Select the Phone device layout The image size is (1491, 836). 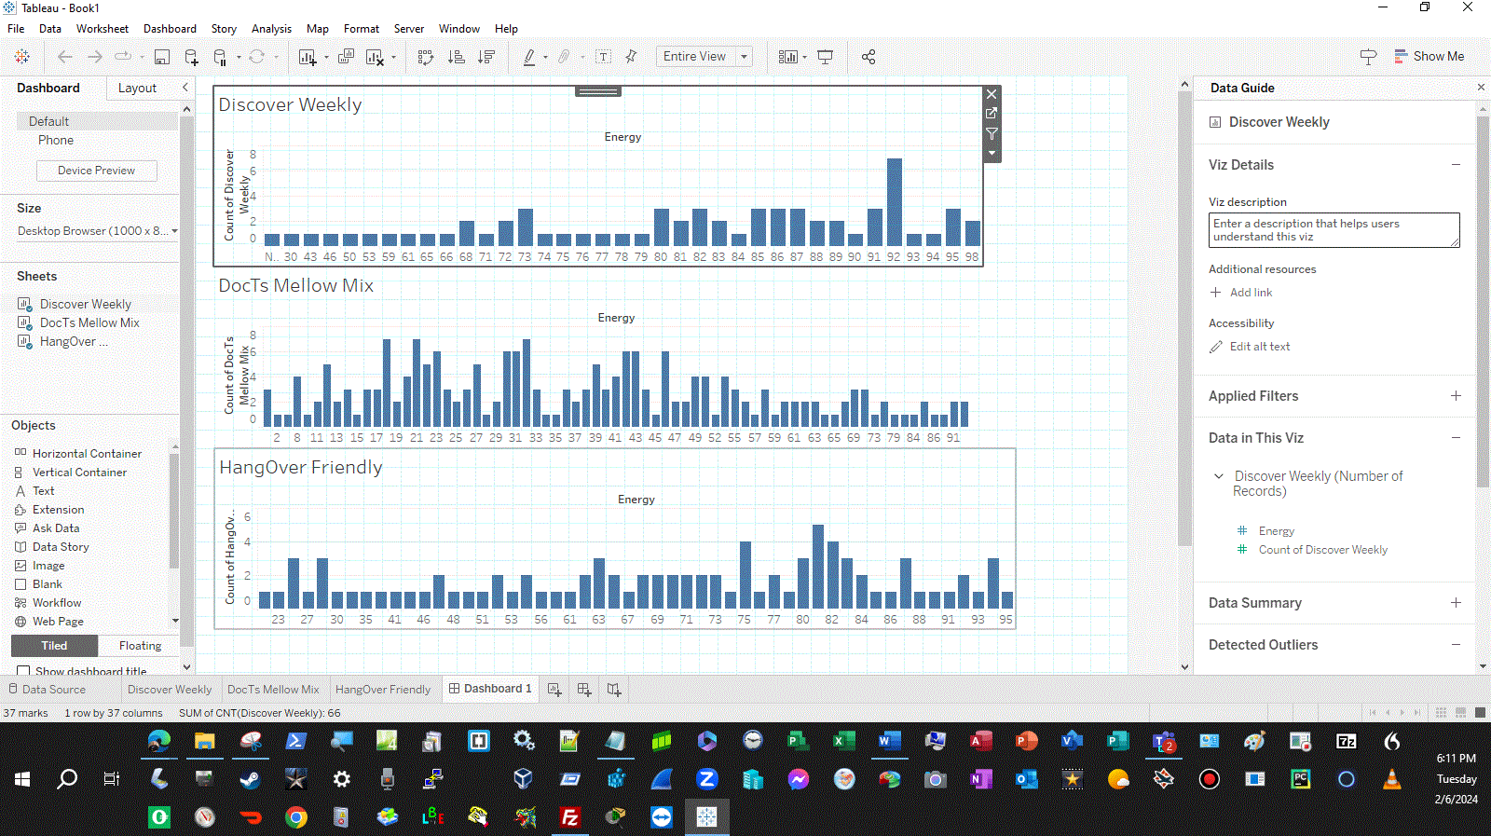(x=56, y=141)
